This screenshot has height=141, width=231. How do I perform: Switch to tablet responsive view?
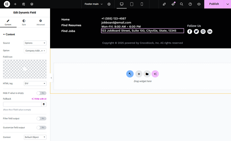coord(132,4)
